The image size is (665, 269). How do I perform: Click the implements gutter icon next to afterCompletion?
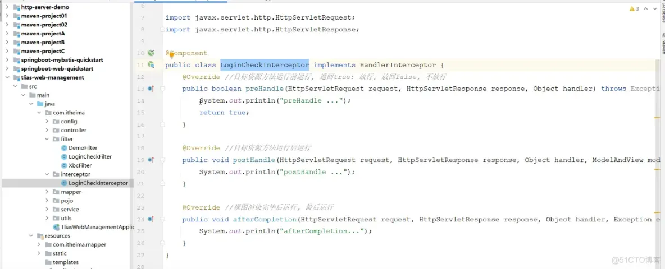tap(151, 219)
